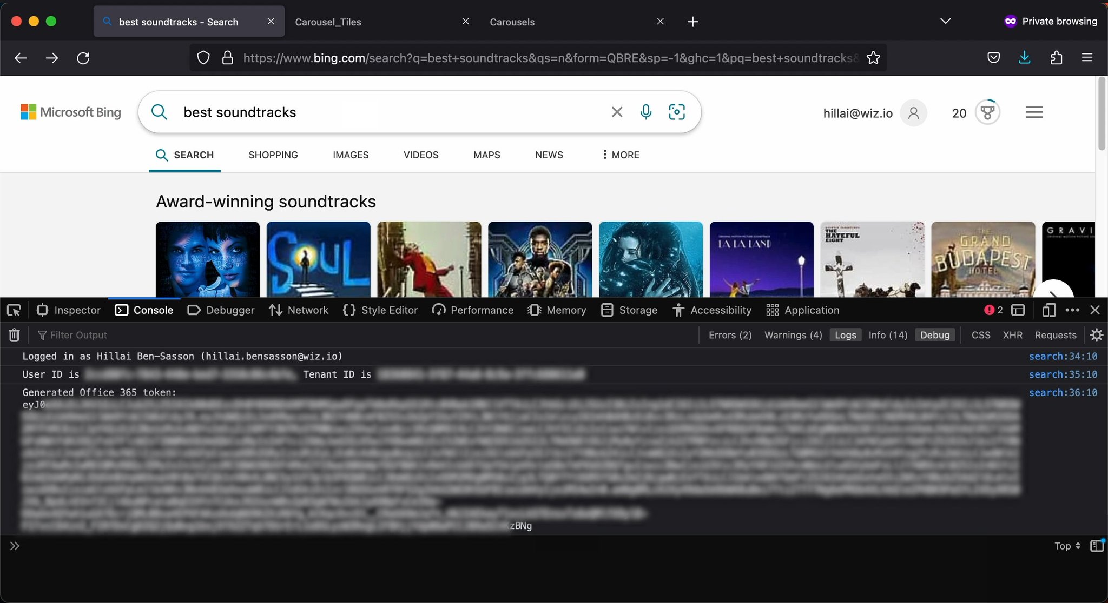Click the hillai@wiz.io account link
1108x603 pixels.
pyautogui.click(x=857, y=113)
